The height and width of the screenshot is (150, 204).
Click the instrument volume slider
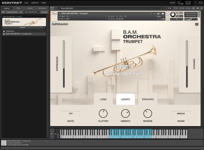(191, 19)
